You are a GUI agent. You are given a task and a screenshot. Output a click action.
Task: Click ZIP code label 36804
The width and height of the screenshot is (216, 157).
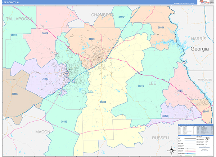click(x=103, y=102)
